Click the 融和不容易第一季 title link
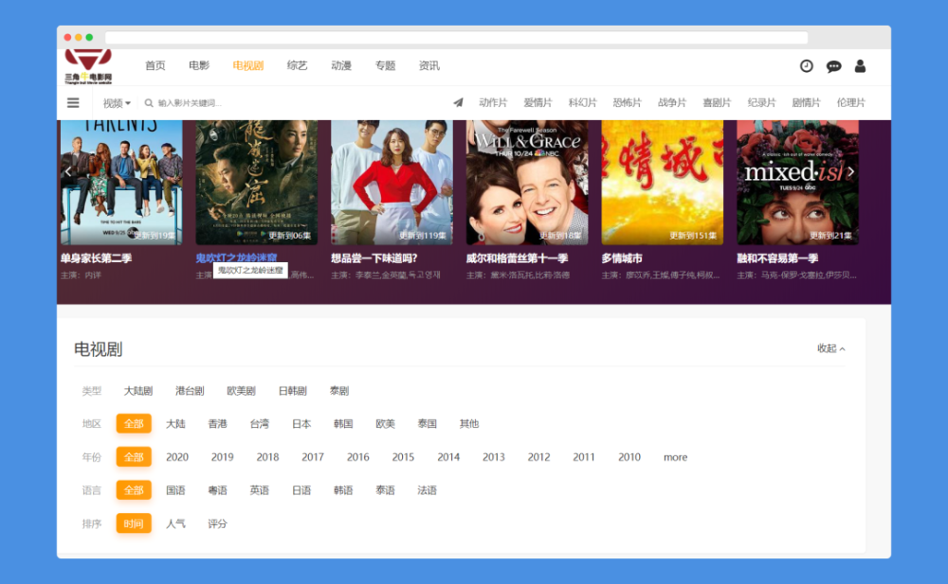Viewport: 948px width, 584px height. click(x=777, y=258)
